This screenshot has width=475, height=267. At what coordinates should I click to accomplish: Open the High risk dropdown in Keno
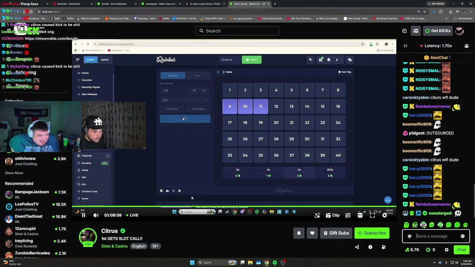pyautogui.click(x=185, y=100)
